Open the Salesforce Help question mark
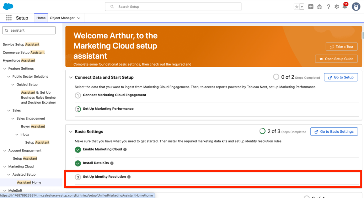Image resolution: width=364 pixels, height=198 pixels. click(x=328, y=7)
